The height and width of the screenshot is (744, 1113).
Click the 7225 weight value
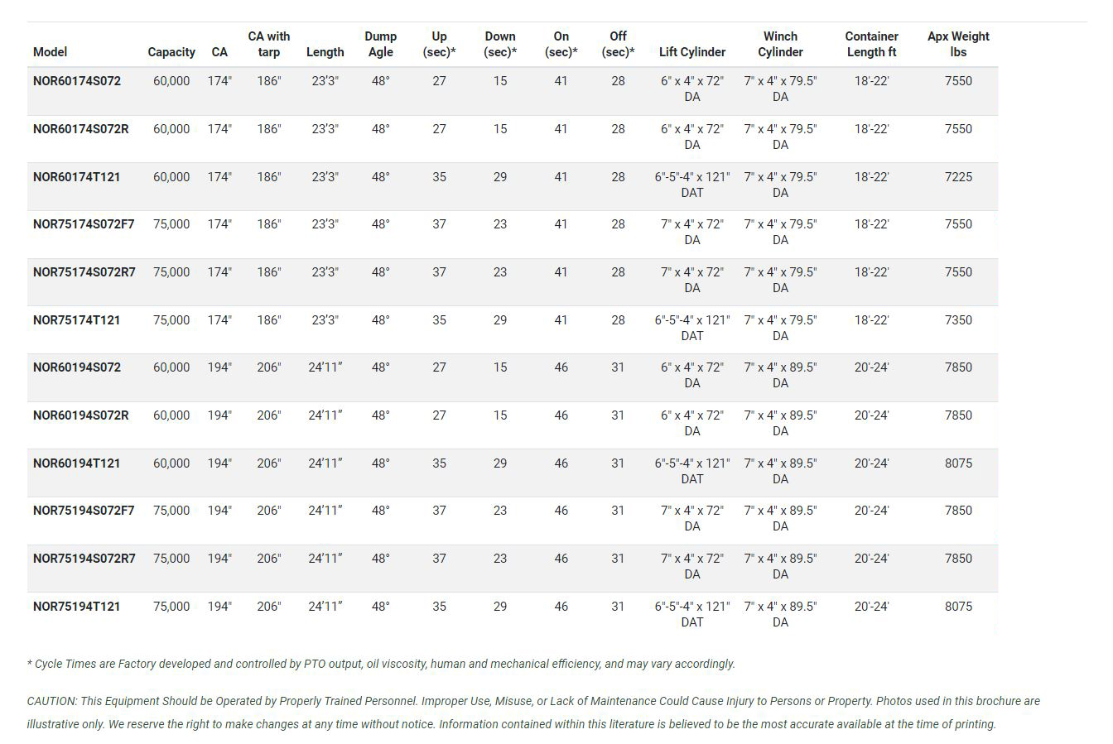click(958, 177)
